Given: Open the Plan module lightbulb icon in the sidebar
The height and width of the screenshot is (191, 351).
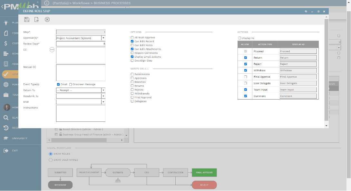Looking at the screenshot, I should pos(6,23).
